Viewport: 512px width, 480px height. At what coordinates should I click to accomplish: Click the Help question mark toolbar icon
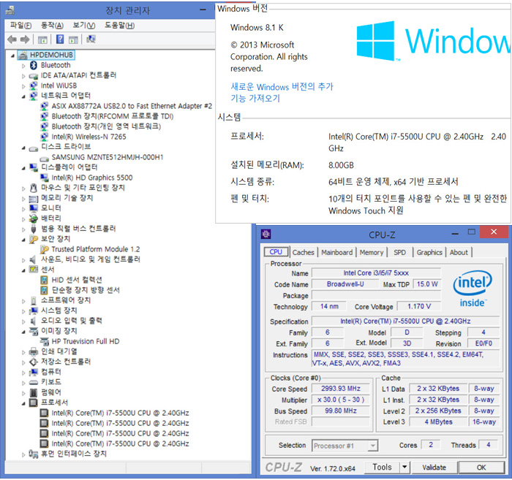(x=60, y=39)
